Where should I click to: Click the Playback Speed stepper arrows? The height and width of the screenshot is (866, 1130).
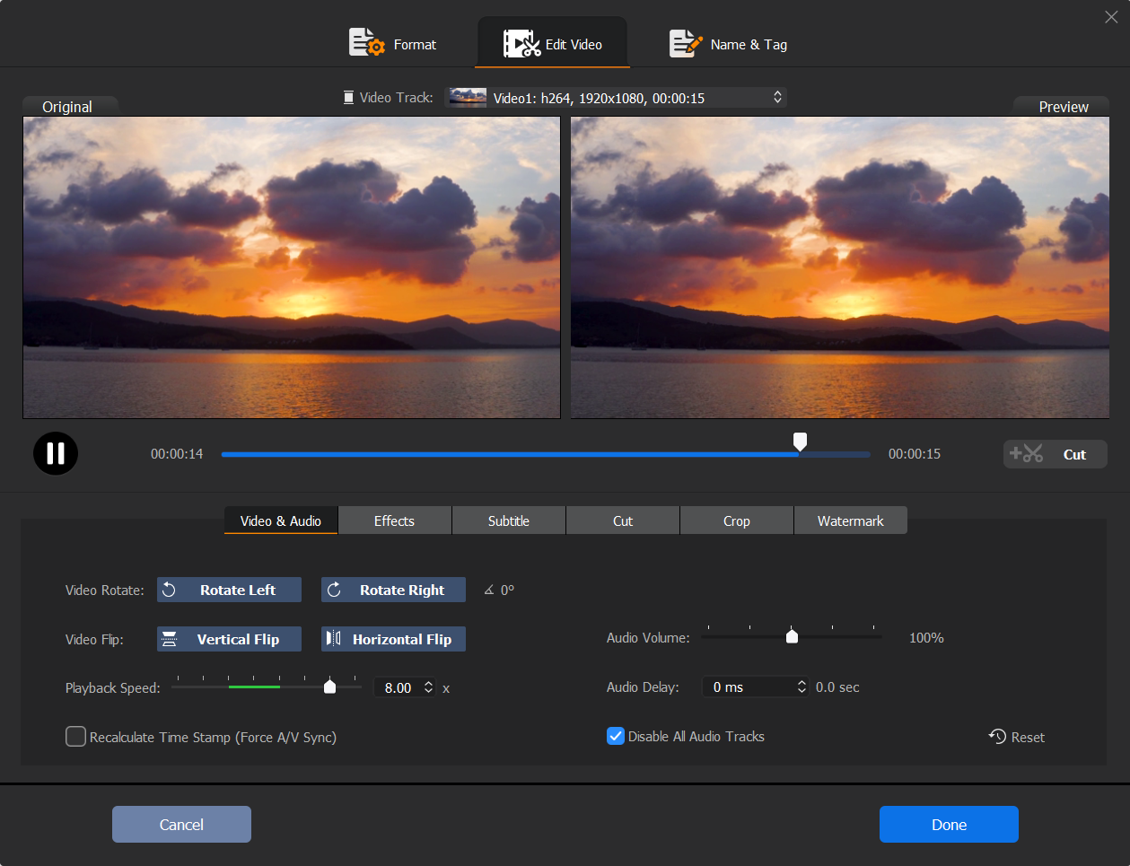click(429, 687)
